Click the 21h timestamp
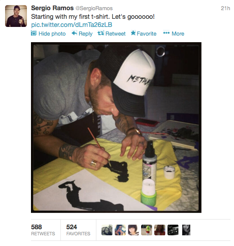The image size is (234, 246). point(225,8)
